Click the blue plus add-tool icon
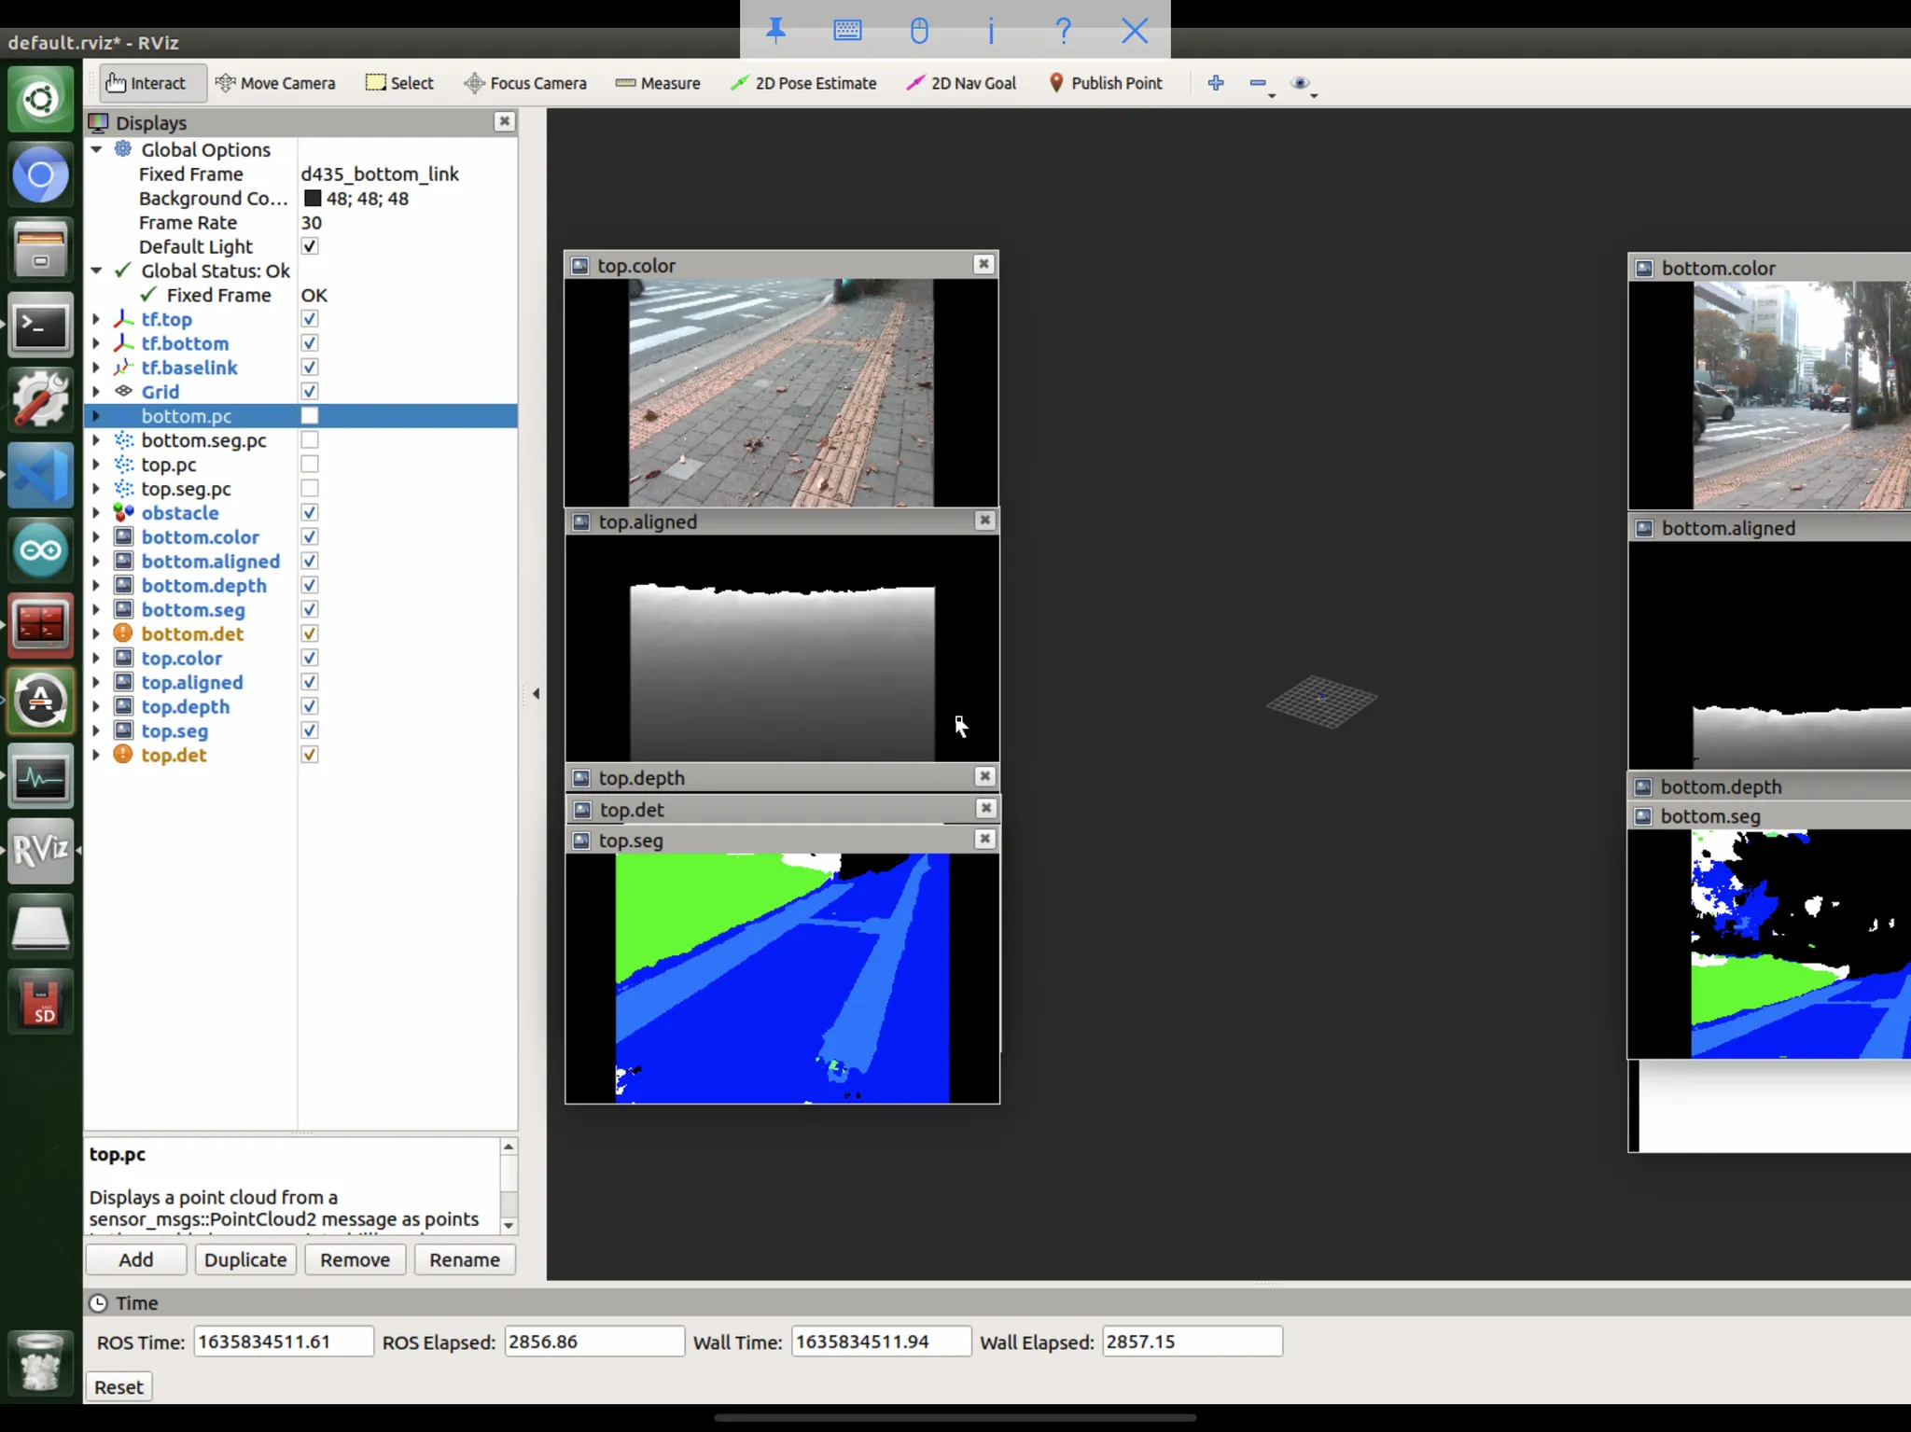This screenshot has height=1432, width=1911. [1215, 83]
